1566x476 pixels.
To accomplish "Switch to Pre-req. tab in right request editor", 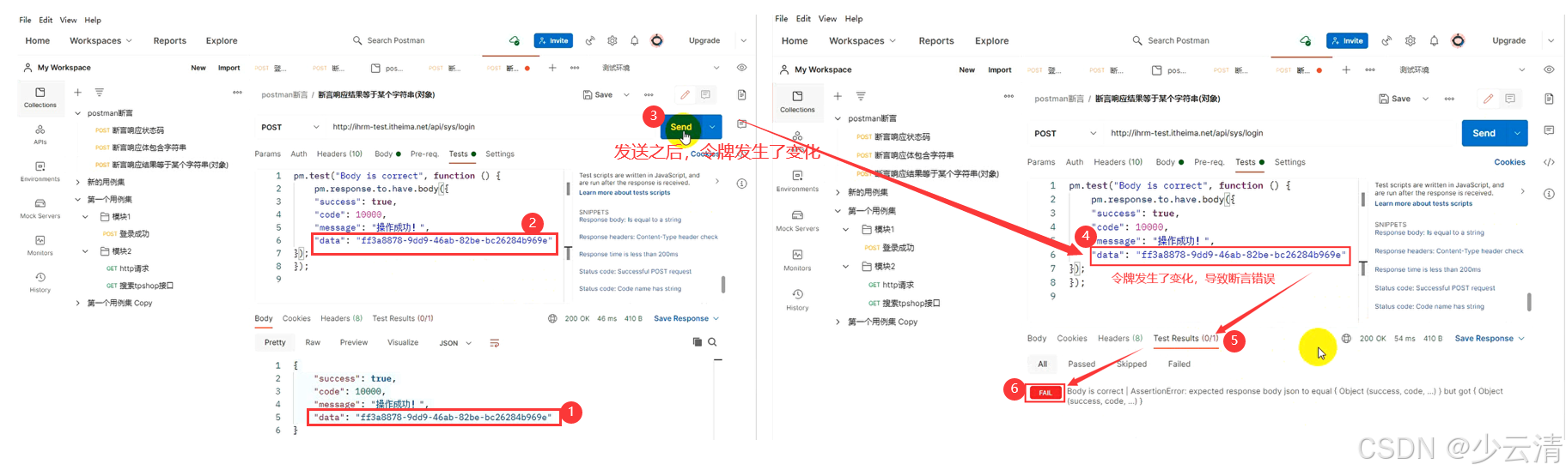I will (x=1209, y=161).
